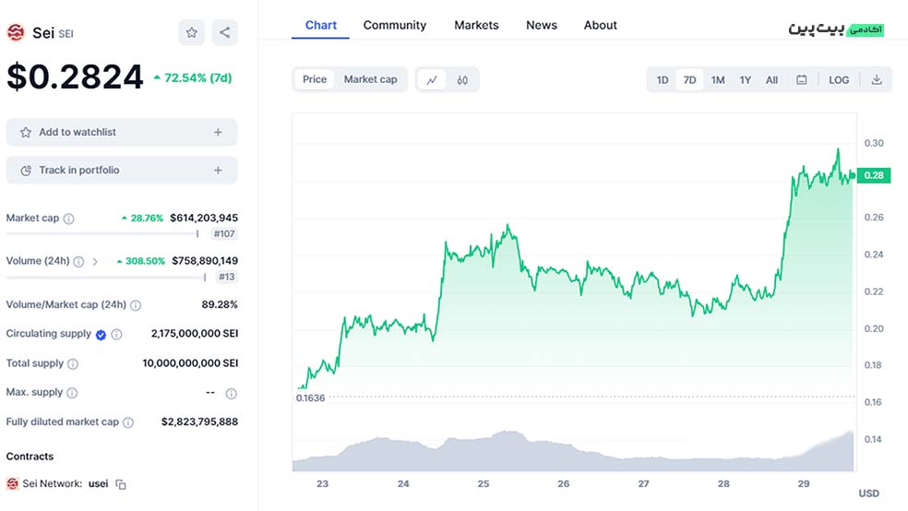The width and height of the screenshot is (908, 511).
Task: Expand the Volume (24h) chevron arrow
Action: (95, 262)
